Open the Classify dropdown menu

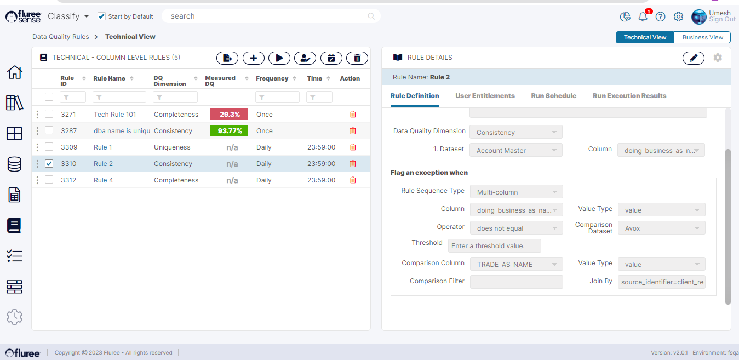pos(68,16)
